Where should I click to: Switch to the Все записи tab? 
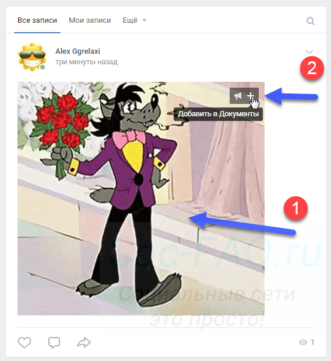pos(37,20)
